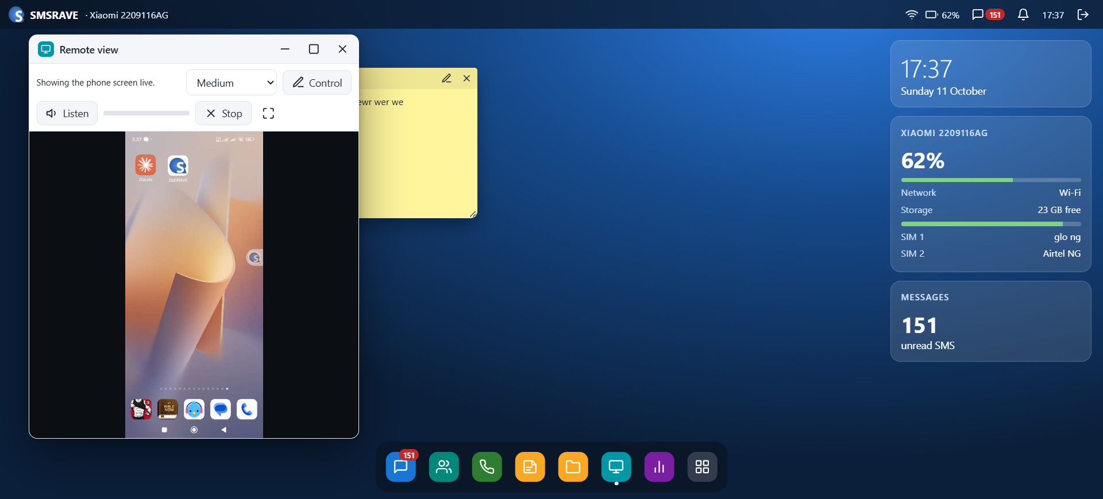Tap the Bible Now app in phone dock
Viewport: 1103px width, 499px height.
(x=168, y=409)
